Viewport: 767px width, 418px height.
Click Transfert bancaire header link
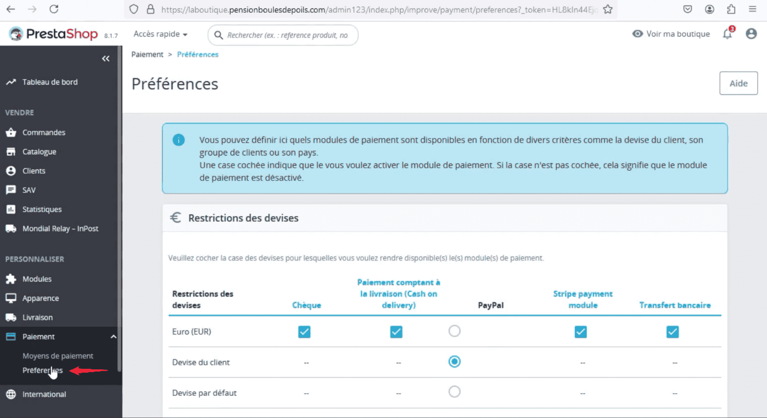[x=675, y=305]
